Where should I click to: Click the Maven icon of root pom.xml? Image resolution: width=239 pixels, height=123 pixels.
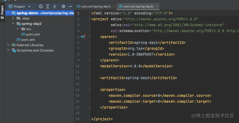tap(18, 40)
